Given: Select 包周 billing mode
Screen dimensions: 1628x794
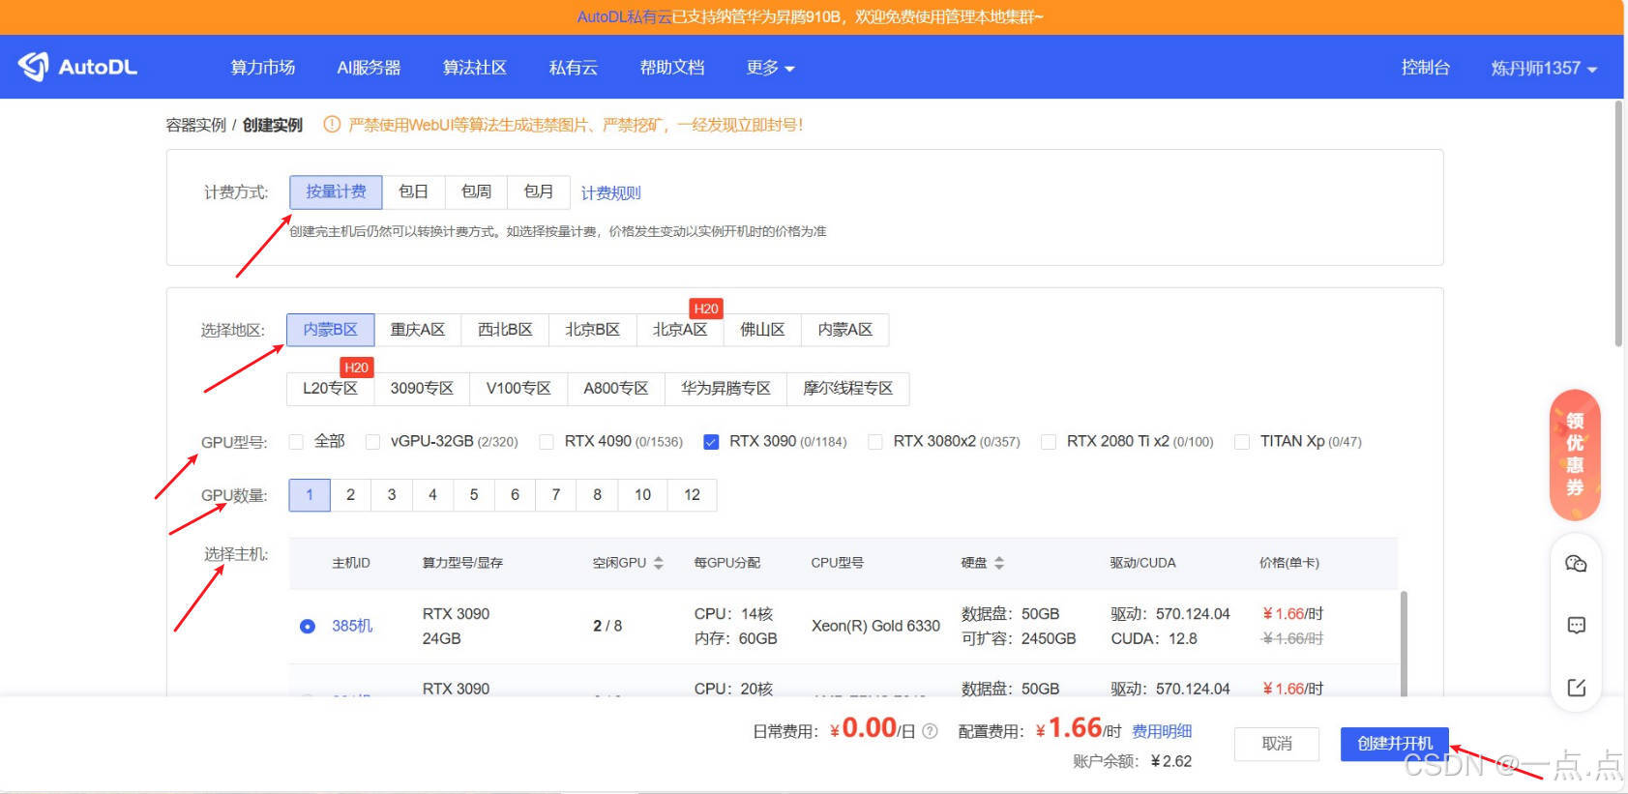Looking at the screenshot, I should point(476,191).
